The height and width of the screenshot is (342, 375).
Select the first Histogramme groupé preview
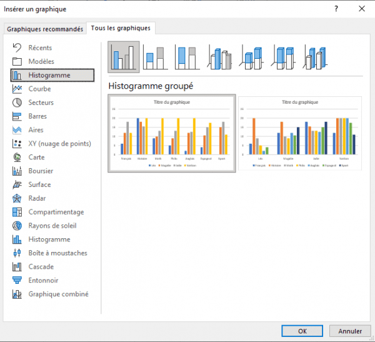(172, 133)
